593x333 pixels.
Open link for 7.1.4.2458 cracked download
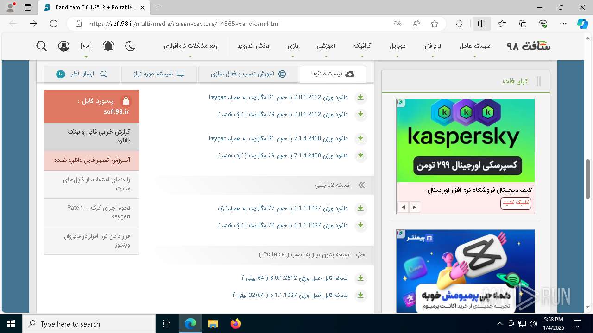(283, 155)
